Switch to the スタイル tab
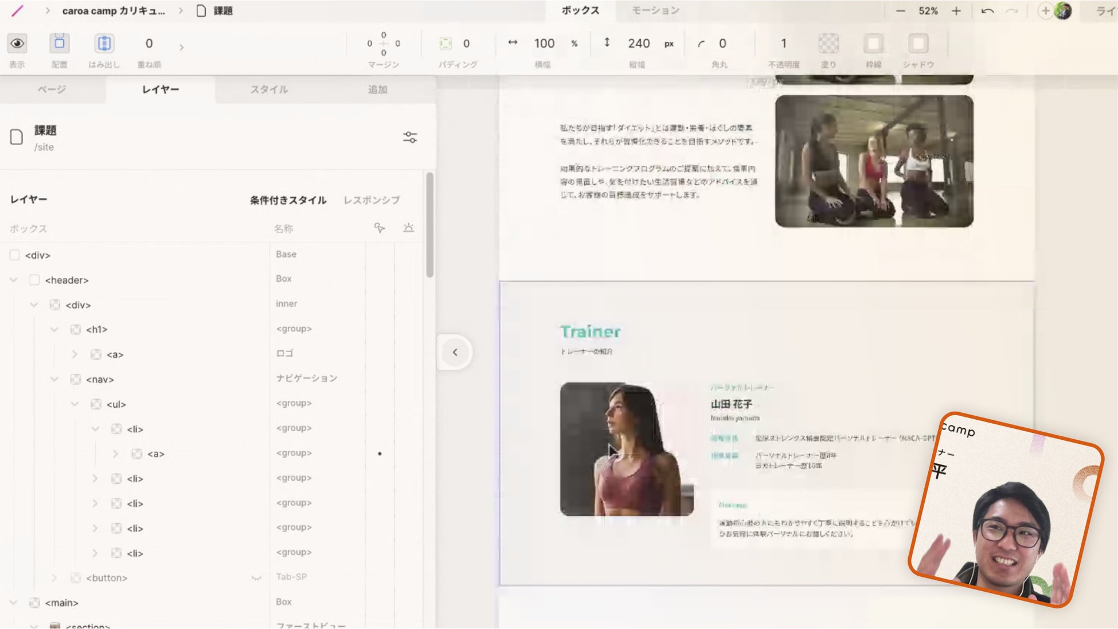This screenshot has height=629, width=1118. tap(269, 89)
